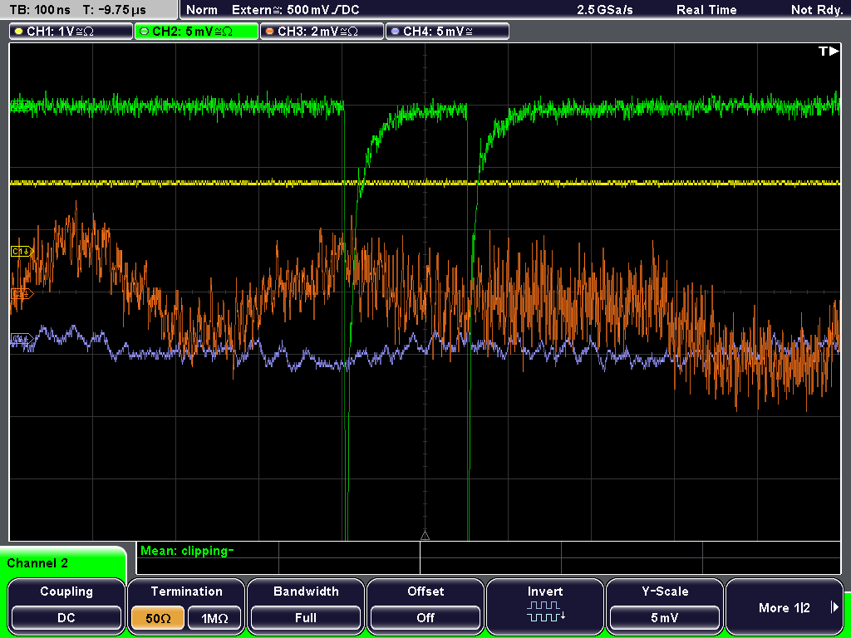Viewport: 851px width, 638px height.
Task: Open the Coupling DC setting
Action: click(66, 618)
